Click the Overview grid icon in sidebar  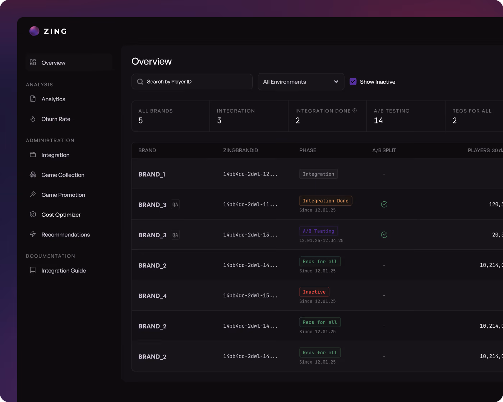tap(33, 62)
